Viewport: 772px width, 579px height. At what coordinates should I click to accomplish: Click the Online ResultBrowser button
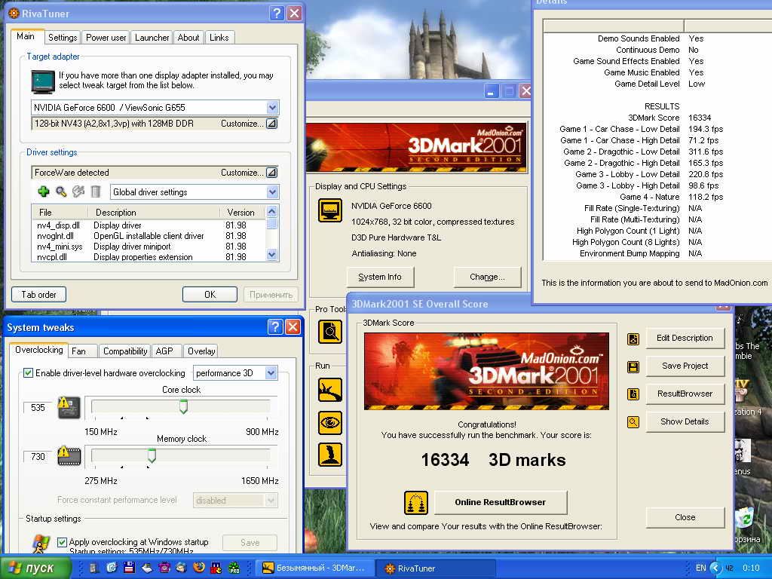click(x=501, y=502)
